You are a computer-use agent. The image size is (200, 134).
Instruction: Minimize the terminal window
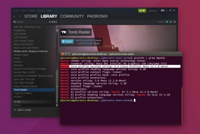[66, 54]
